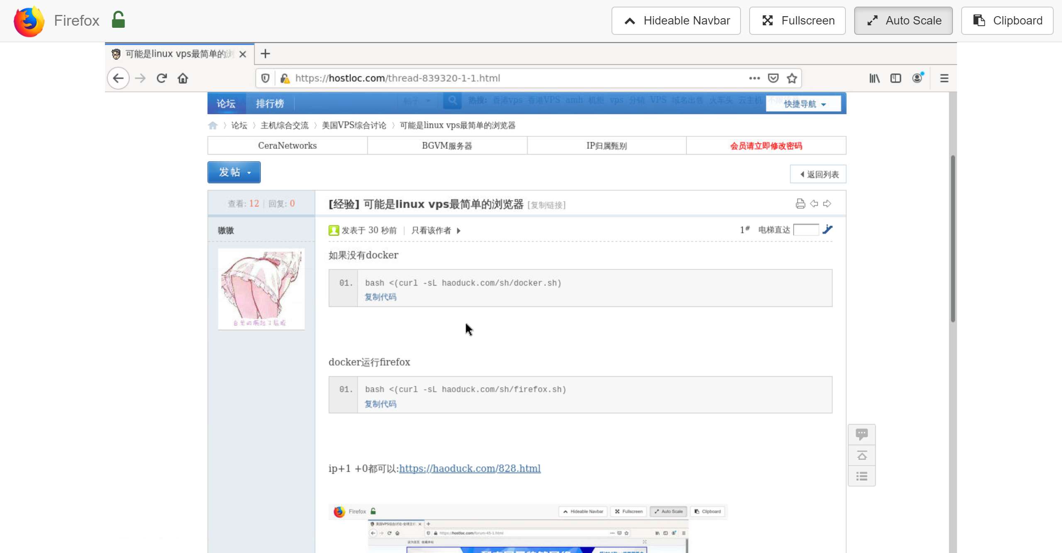Viewport: 1062px width, 553px height.
Task: Click 返回列表 return to list button
Action: click(818, 174)
